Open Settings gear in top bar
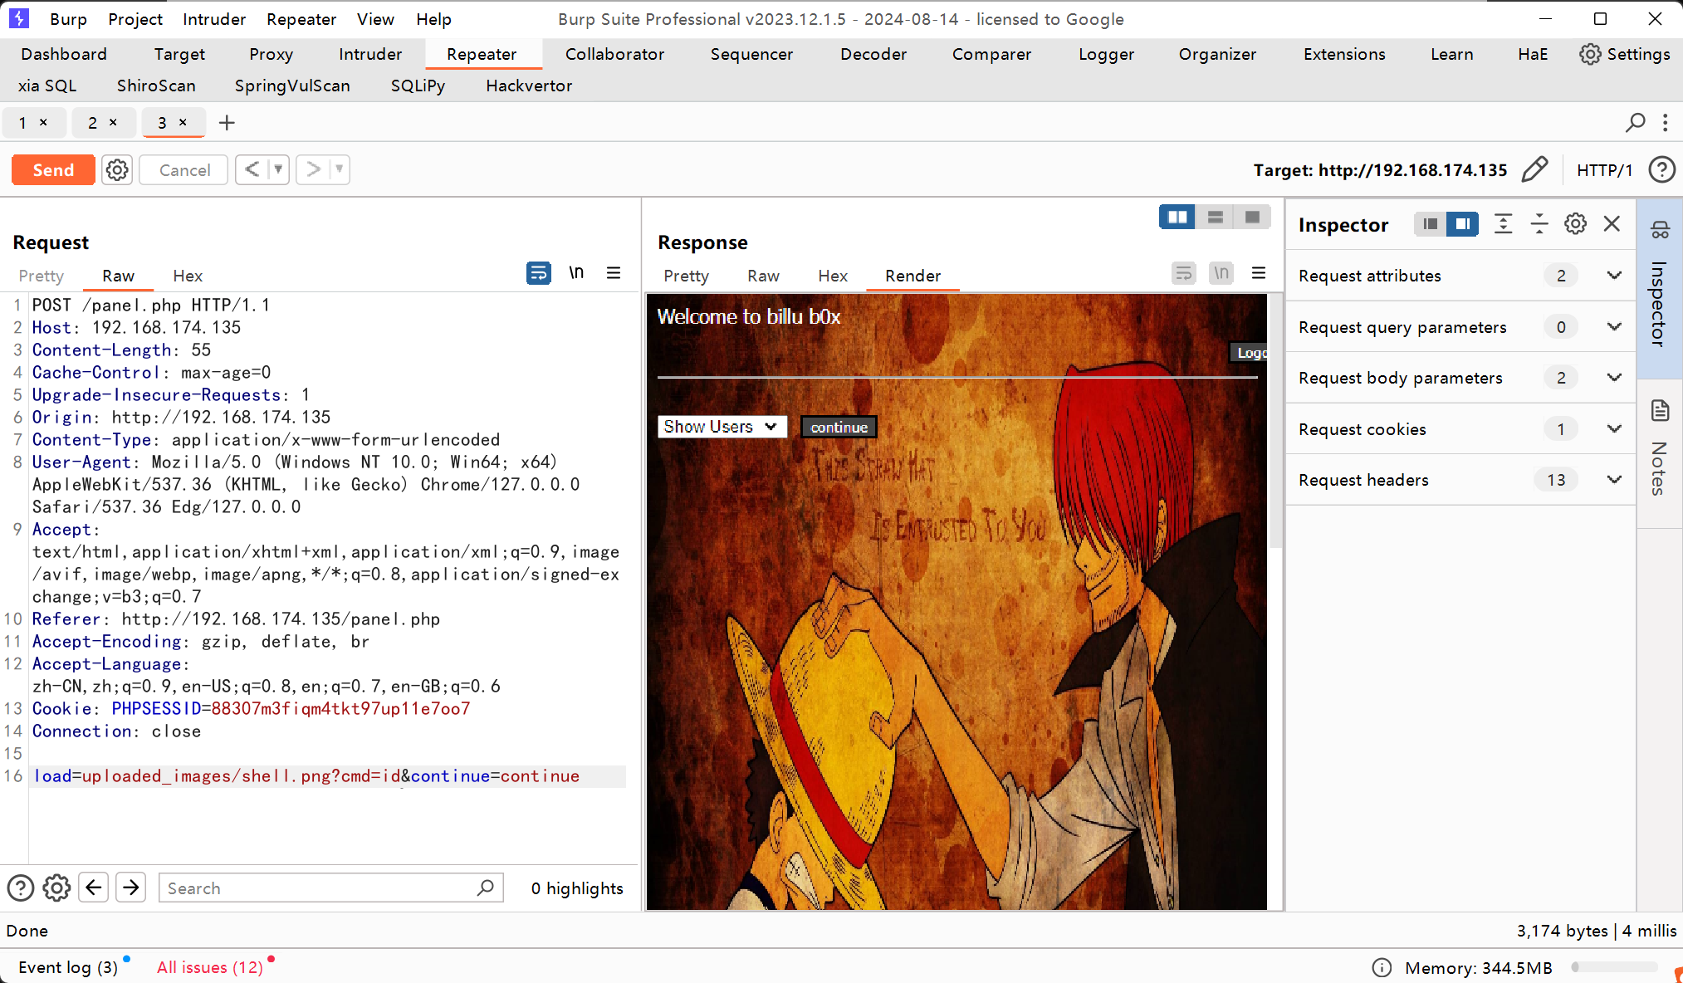This screenshot has height=983, width=1683. click(1625, 54)
